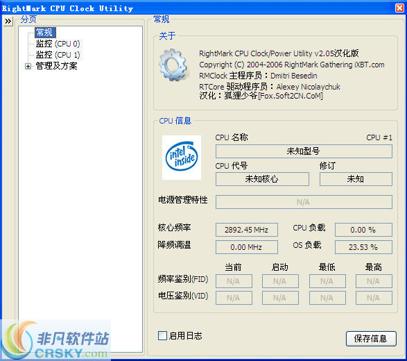407x361 pixels.
Task: Select 常规 in the page tree
Action: tap(45, 33)
